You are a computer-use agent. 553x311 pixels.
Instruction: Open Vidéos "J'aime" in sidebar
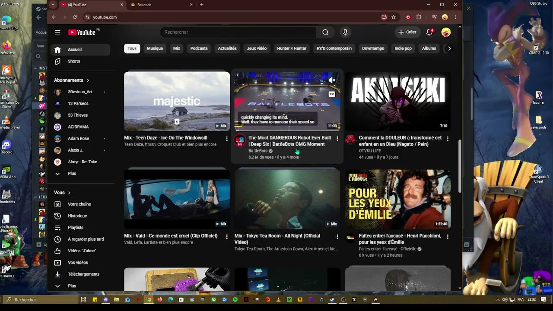81,251
